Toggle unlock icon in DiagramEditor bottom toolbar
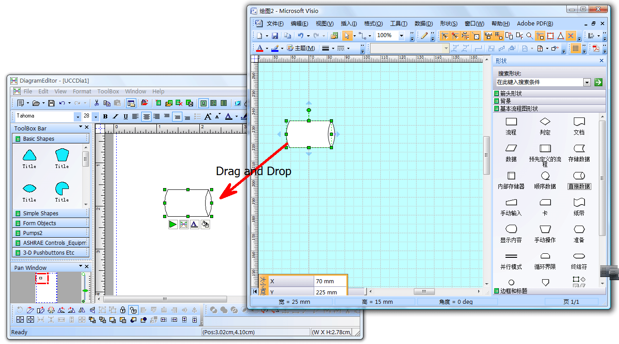This screenshot has height=344, width=619. tap(133, 310)
